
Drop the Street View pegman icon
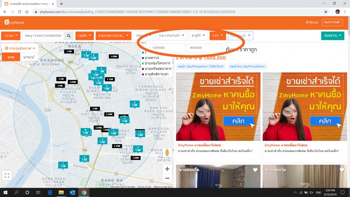click(167, 153)
